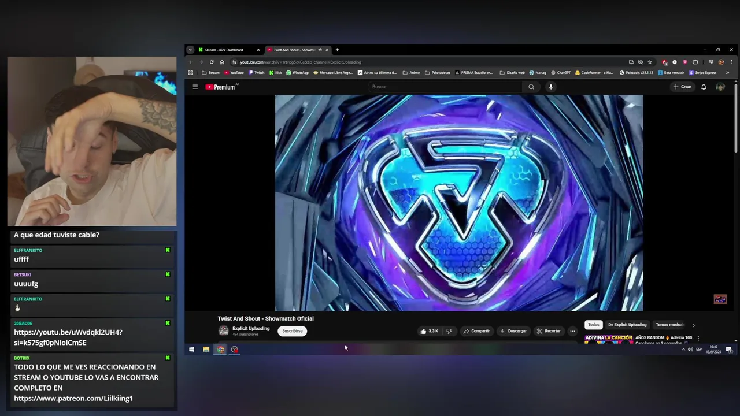Expand the Chrome tab search dropdown
Image resolution: width=740 pixels, height=416 pixels.
click(x=190, y=50)
